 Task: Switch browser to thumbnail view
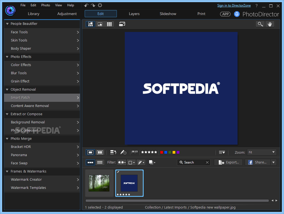coord(90,162)
